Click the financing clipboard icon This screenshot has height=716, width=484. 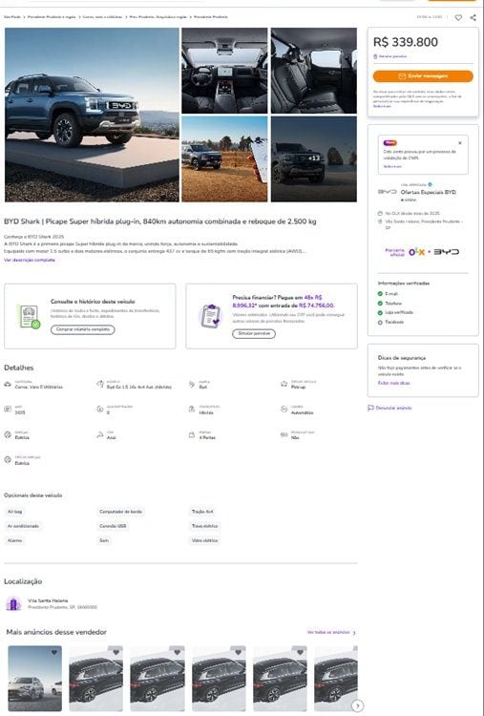(x=210, y=316)
